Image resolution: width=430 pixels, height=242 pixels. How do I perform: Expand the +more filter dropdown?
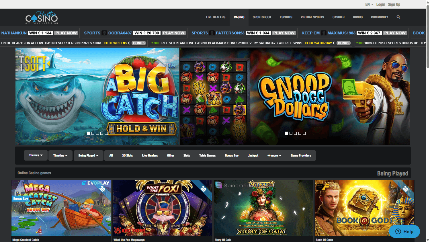tap(274, 155)
